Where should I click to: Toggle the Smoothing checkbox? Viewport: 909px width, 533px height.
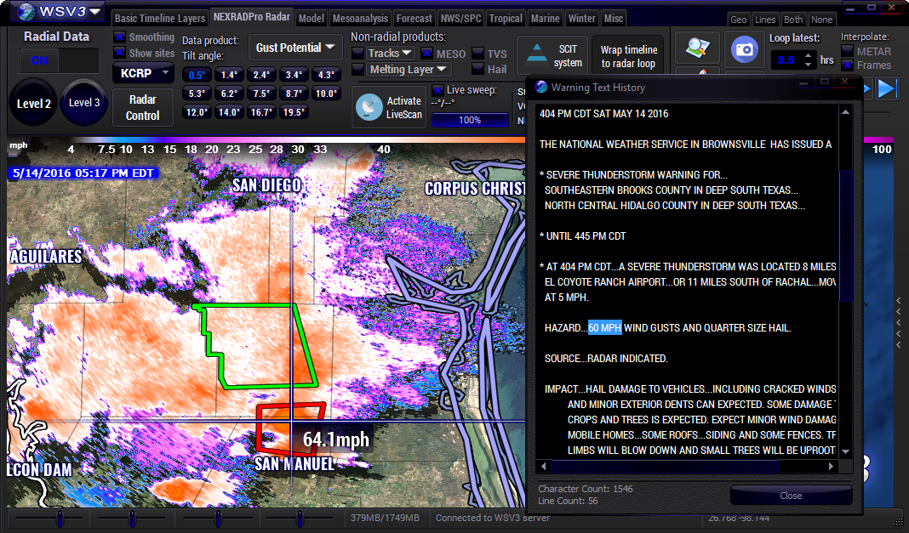(119, 37)
